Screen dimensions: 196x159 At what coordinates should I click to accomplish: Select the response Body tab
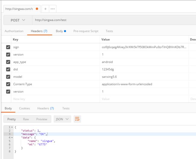coord(8,108)
